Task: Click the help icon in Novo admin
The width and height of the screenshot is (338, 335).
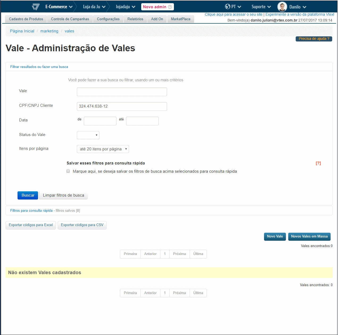Action: tap(170, 7)
